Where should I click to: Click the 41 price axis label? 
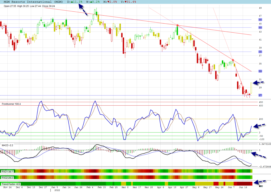pos(260,40)
